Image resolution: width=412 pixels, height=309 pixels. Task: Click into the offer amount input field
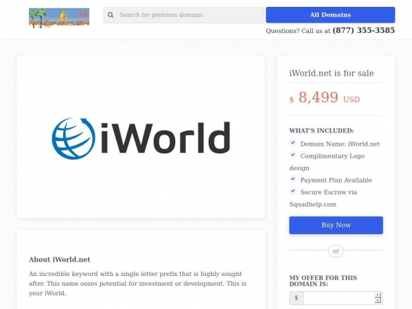[339, 298]
